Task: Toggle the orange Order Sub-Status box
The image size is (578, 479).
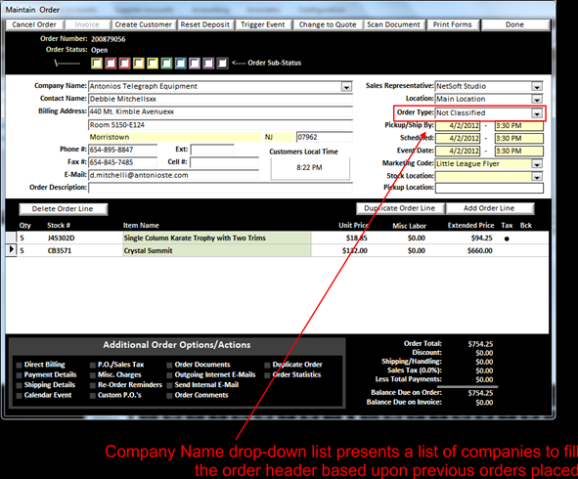Action: [139, 64]
